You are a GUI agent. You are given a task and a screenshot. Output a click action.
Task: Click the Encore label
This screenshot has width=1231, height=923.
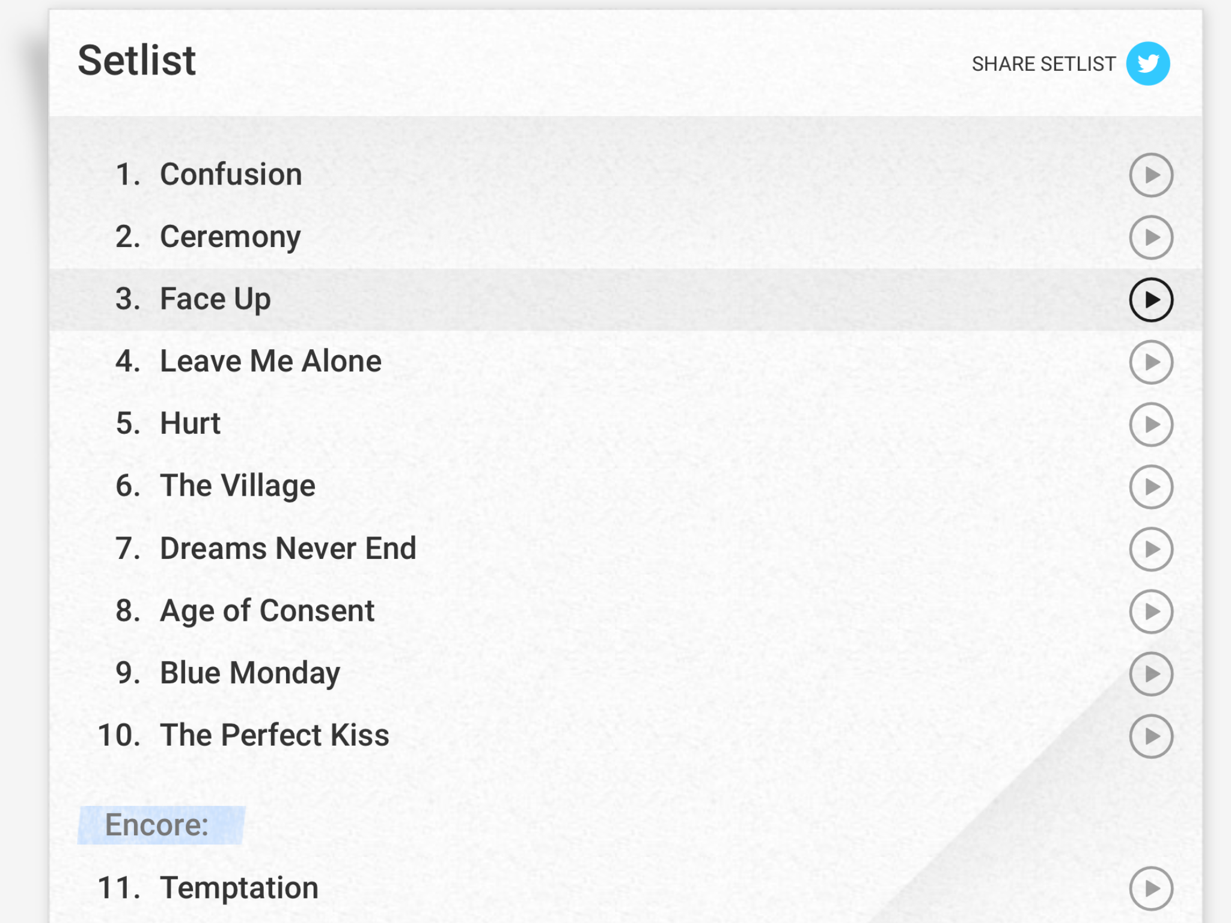[157, 824]
